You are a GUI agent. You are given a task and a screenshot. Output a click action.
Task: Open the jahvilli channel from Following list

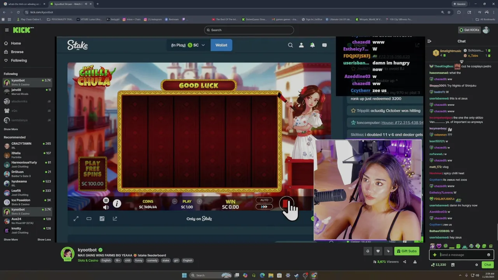click(27, 92)
